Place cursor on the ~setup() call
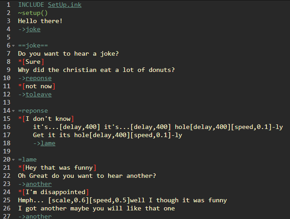 click(x=33, y=13)
